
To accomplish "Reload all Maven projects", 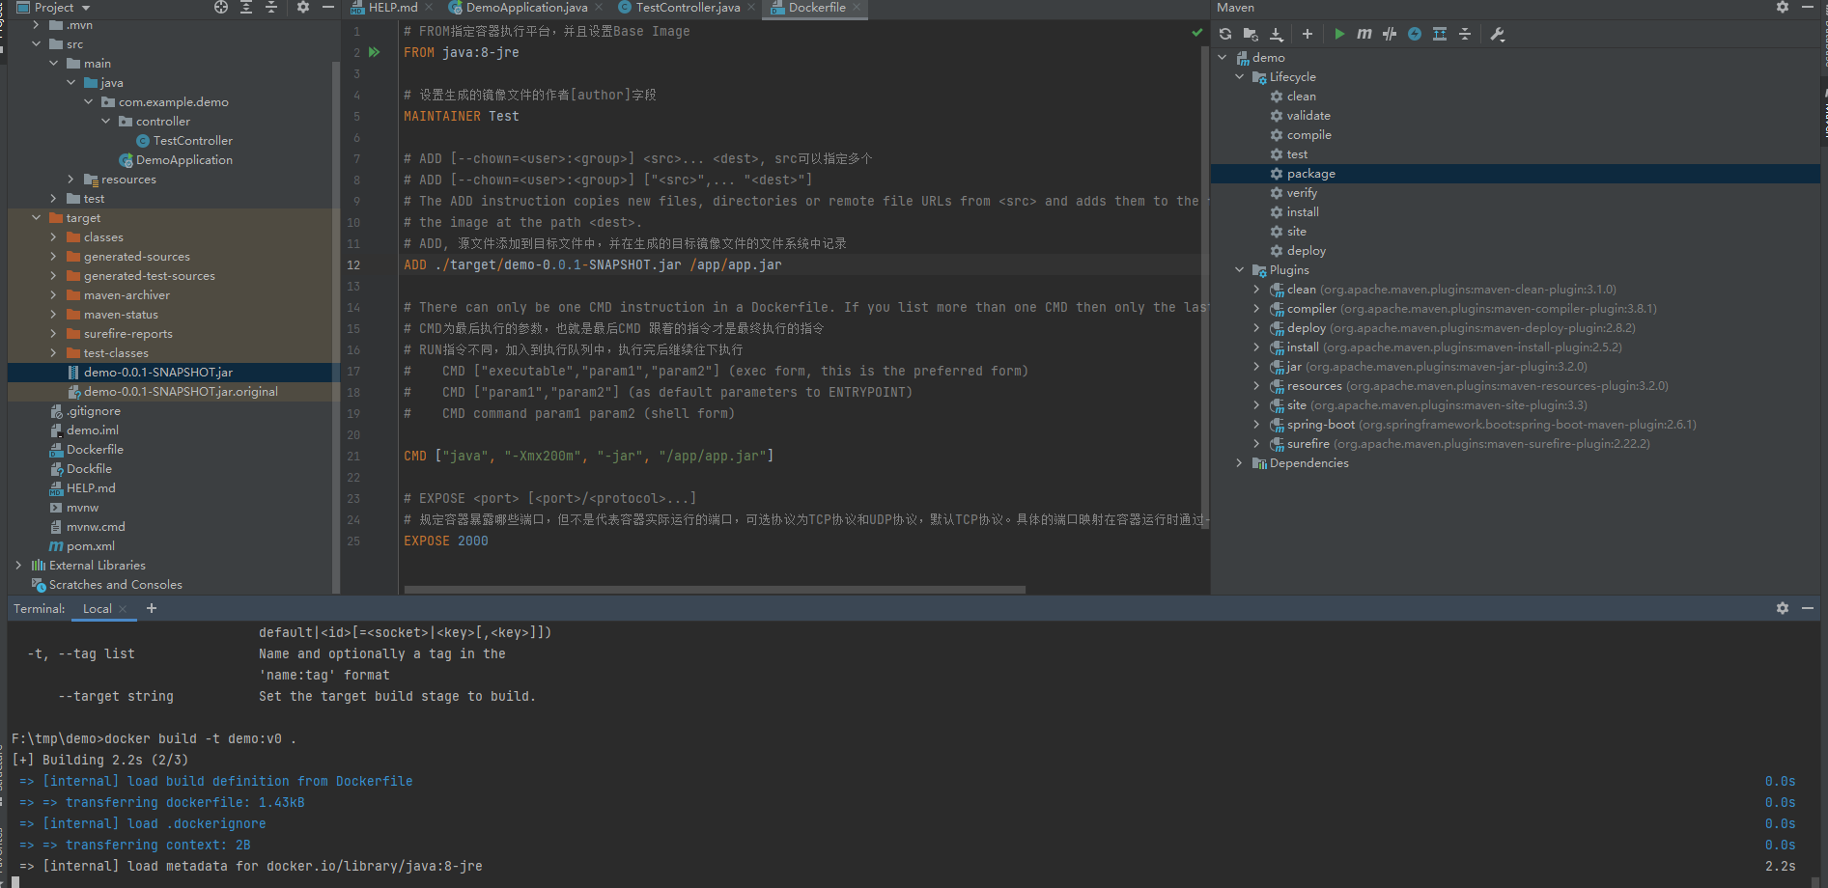I will [x=1225, y=34].
